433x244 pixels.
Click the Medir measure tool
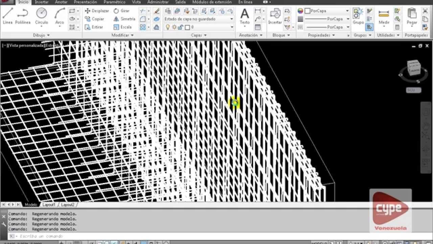[384, 16]
